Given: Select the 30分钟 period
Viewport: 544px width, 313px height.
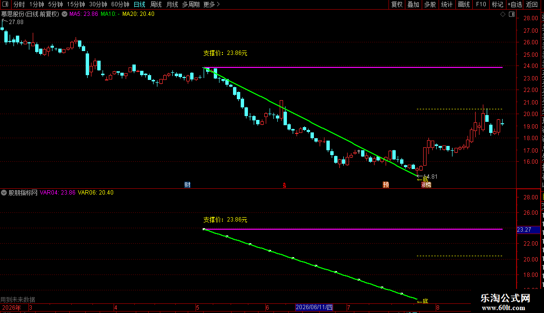Looking at the screenshot, I should point(98,4).
